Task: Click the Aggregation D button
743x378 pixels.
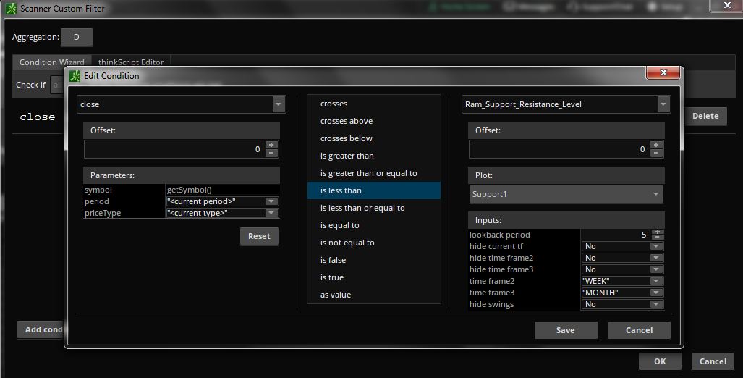Action: point(76,37)
